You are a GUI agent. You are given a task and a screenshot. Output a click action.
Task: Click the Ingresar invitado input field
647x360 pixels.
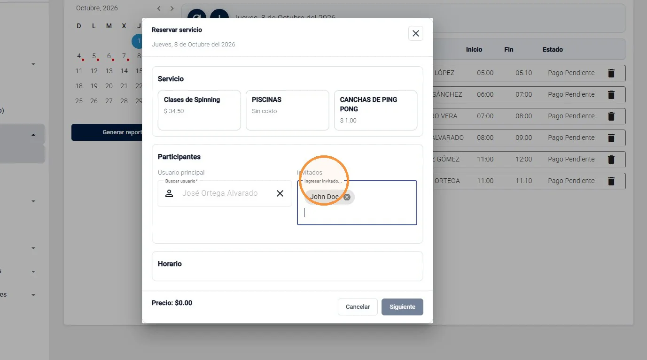[x=357, y=213]
